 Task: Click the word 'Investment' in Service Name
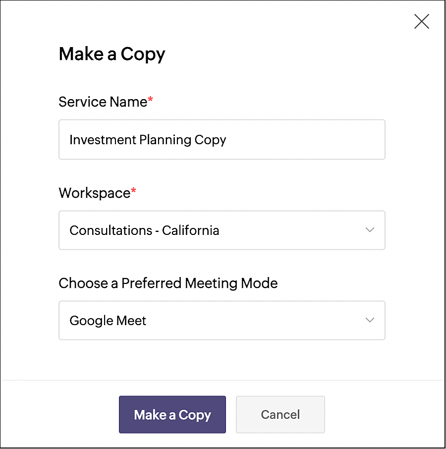[95, 140]
